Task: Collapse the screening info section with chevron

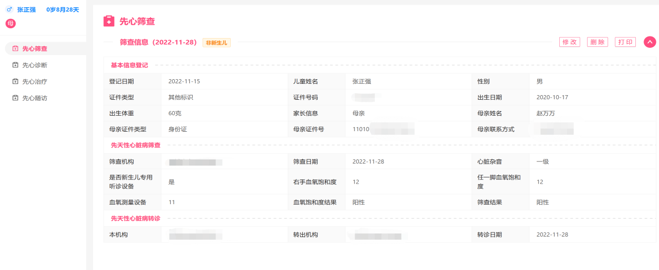Action: [650, 42]
